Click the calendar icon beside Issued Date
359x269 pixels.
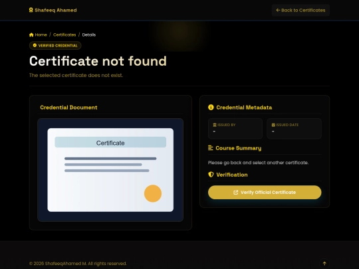coord(273,125)
